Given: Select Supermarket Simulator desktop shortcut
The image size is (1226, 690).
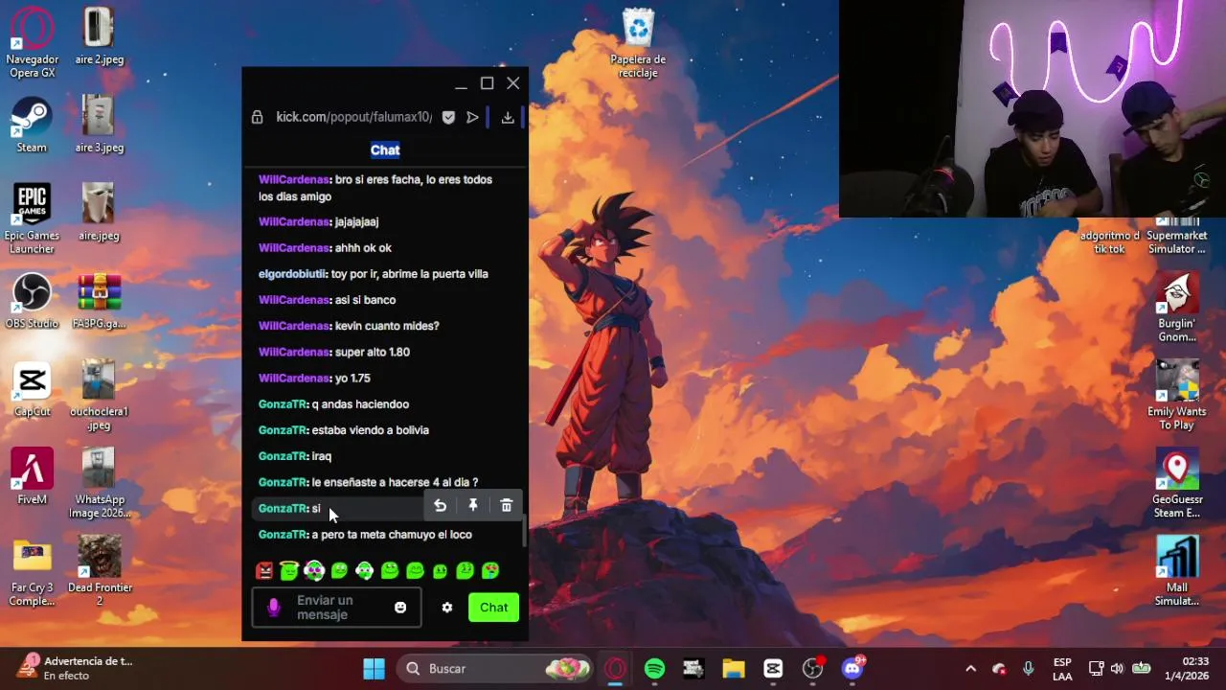Looking at the screenshot, I should pyautogui.click(x=1177, y=237).
